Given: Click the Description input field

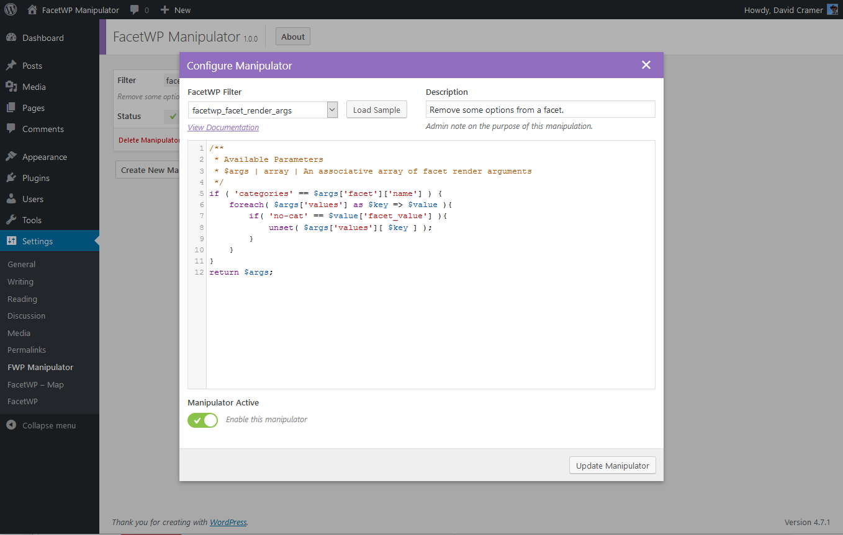Looking at the screenshot, I should (x=540, y=110).
